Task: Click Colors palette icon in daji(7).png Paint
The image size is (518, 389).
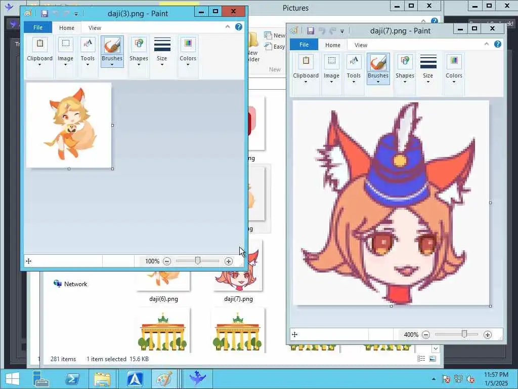Action: 454,61
